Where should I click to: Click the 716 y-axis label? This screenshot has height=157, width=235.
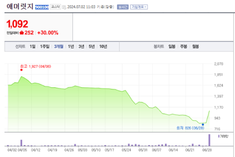point(217,129)
